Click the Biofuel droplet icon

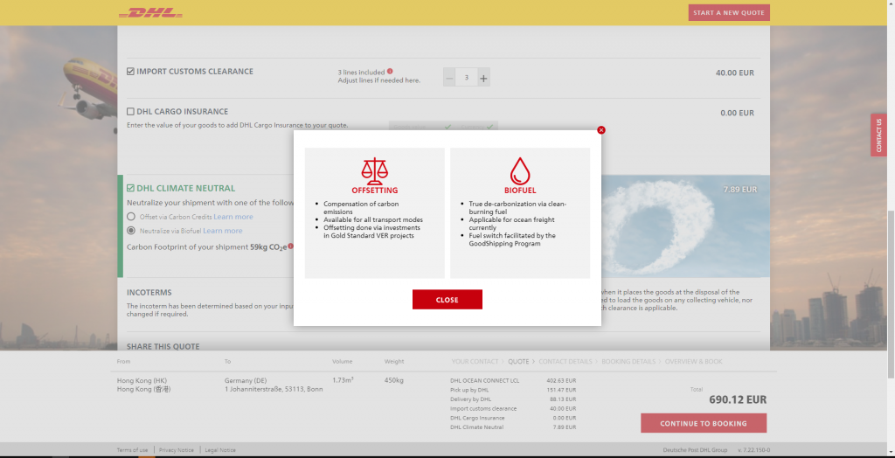tap(520, 170)
